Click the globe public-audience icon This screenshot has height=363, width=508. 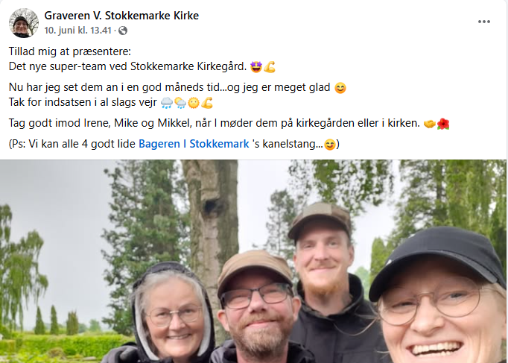[x=123, y=31]
